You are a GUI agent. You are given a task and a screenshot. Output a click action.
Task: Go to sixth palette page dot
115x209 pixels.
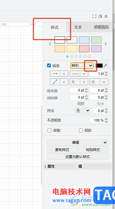(89, 57)
